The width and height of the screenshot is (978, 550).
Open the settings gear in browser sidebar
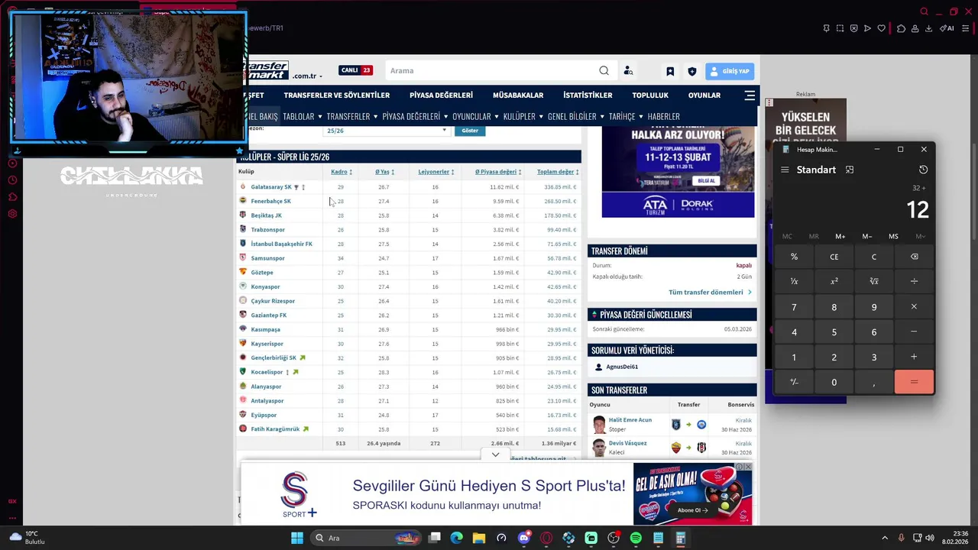[12, 214]
